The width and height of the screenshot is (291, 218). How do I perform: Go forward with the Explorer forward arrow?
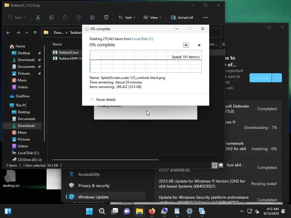[x=18, y=33]
